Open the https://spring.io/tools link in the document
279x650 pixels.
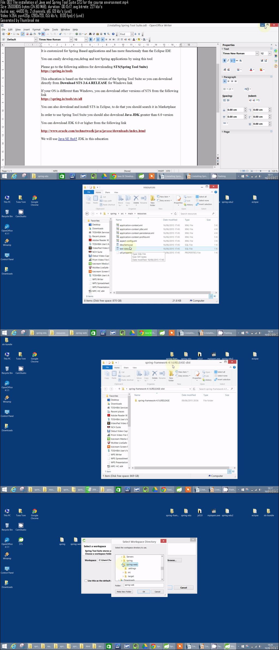57,71
